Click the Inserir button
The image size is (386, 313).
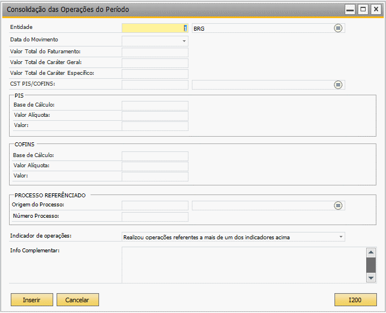click(32, 300)
